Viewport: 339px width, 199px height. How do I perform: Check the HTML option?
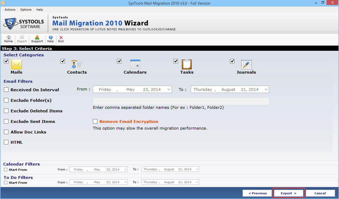click(6, 142)
